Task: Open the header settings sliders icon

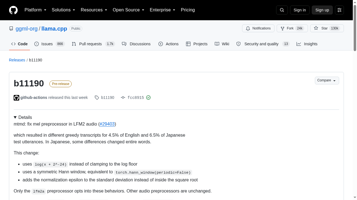Action: click(x=339, y=10)
